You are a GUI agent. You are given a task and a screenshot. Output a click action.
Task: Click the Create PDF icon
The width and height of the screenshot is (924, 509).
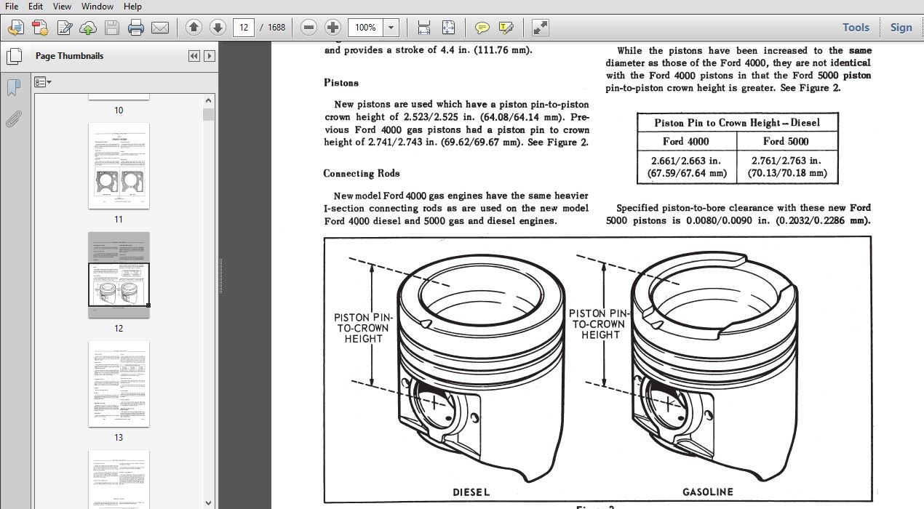tap(40, 28)
